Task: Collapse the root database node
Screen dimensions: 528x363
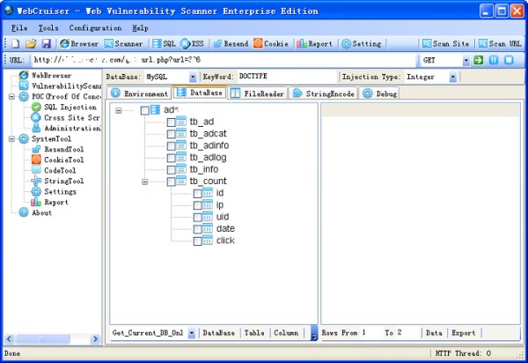Action: [118, 110]
